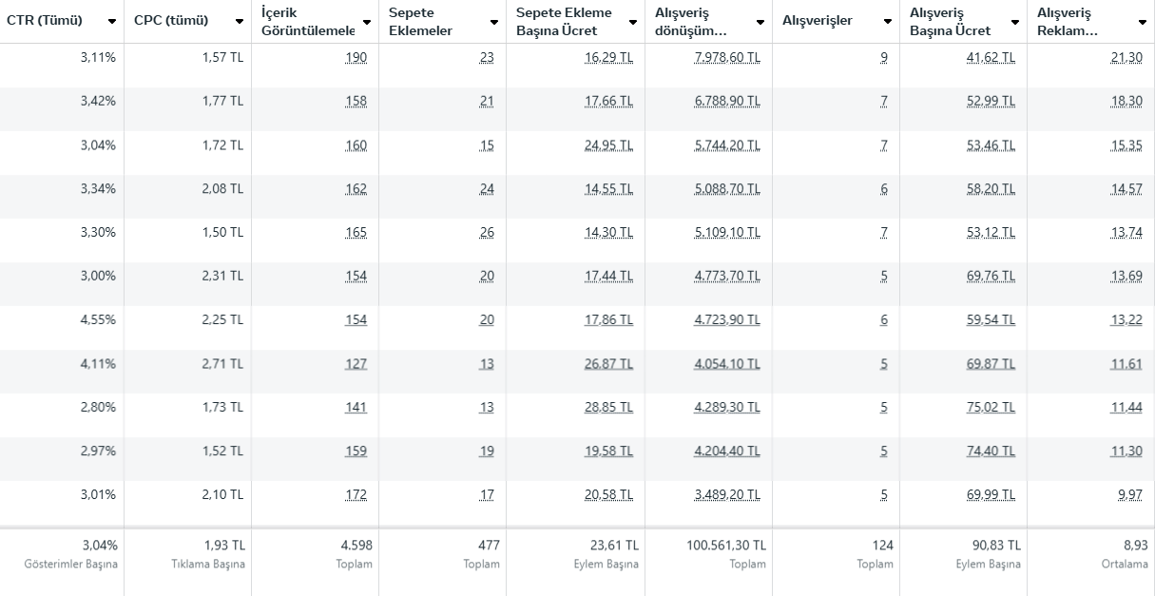
Task: Expand the Alışveriş Reklam column arrow
Action: coord(1142,22)
